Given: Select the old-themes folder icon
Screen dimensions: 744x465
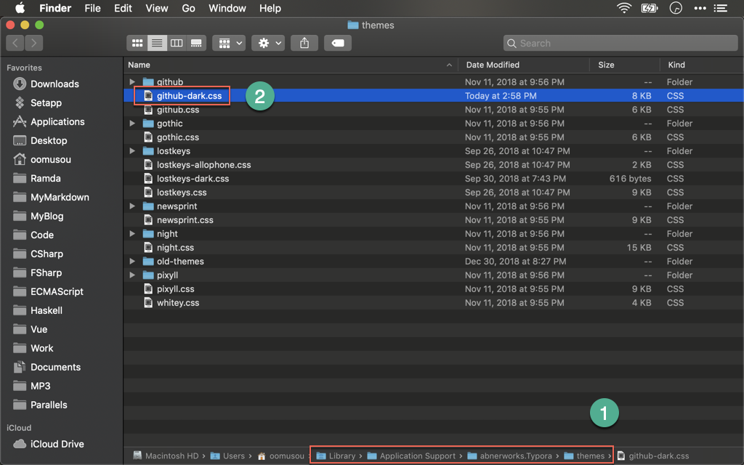Looking at the screenshot, I should tap(148, 262).
